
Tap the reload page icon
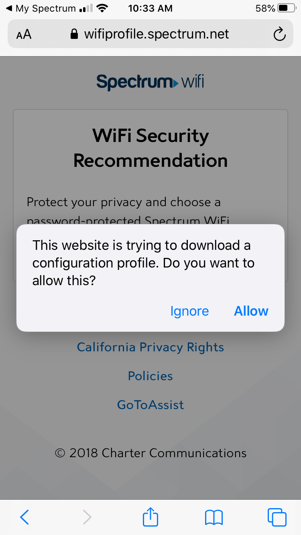[279, 34]
